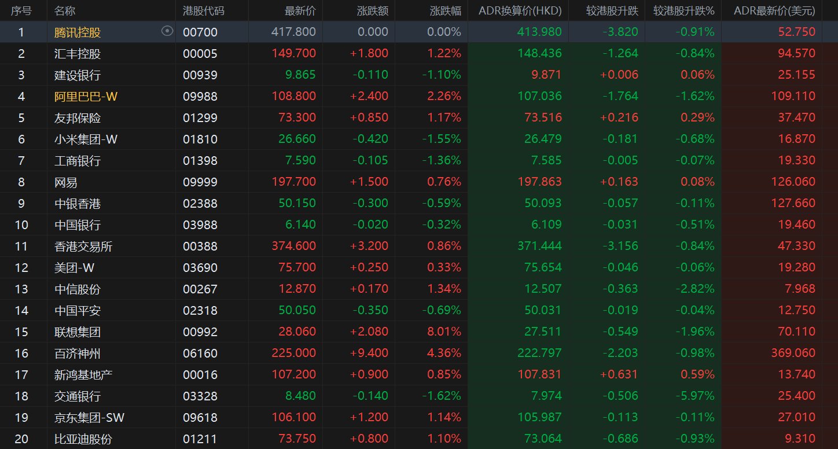Click stock code 00992 for 联想集团
This screenshot has height=449, width=838.
coord(200,332)
